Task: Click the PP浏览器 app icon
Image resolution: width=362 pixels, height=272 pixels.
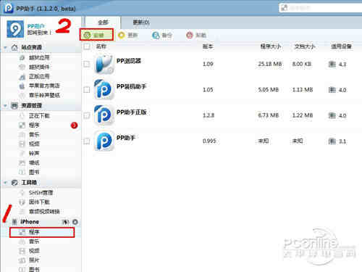Action: coord(104,64)
